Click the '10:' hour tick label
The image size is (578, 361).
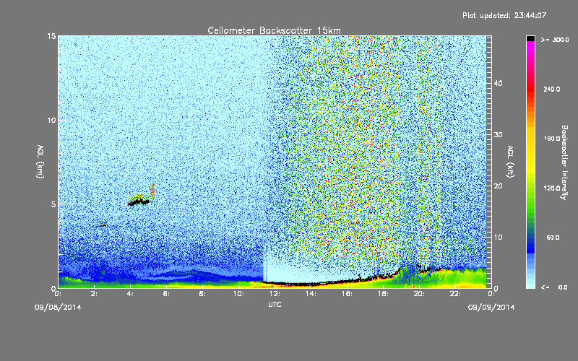[x=238, y=294]
